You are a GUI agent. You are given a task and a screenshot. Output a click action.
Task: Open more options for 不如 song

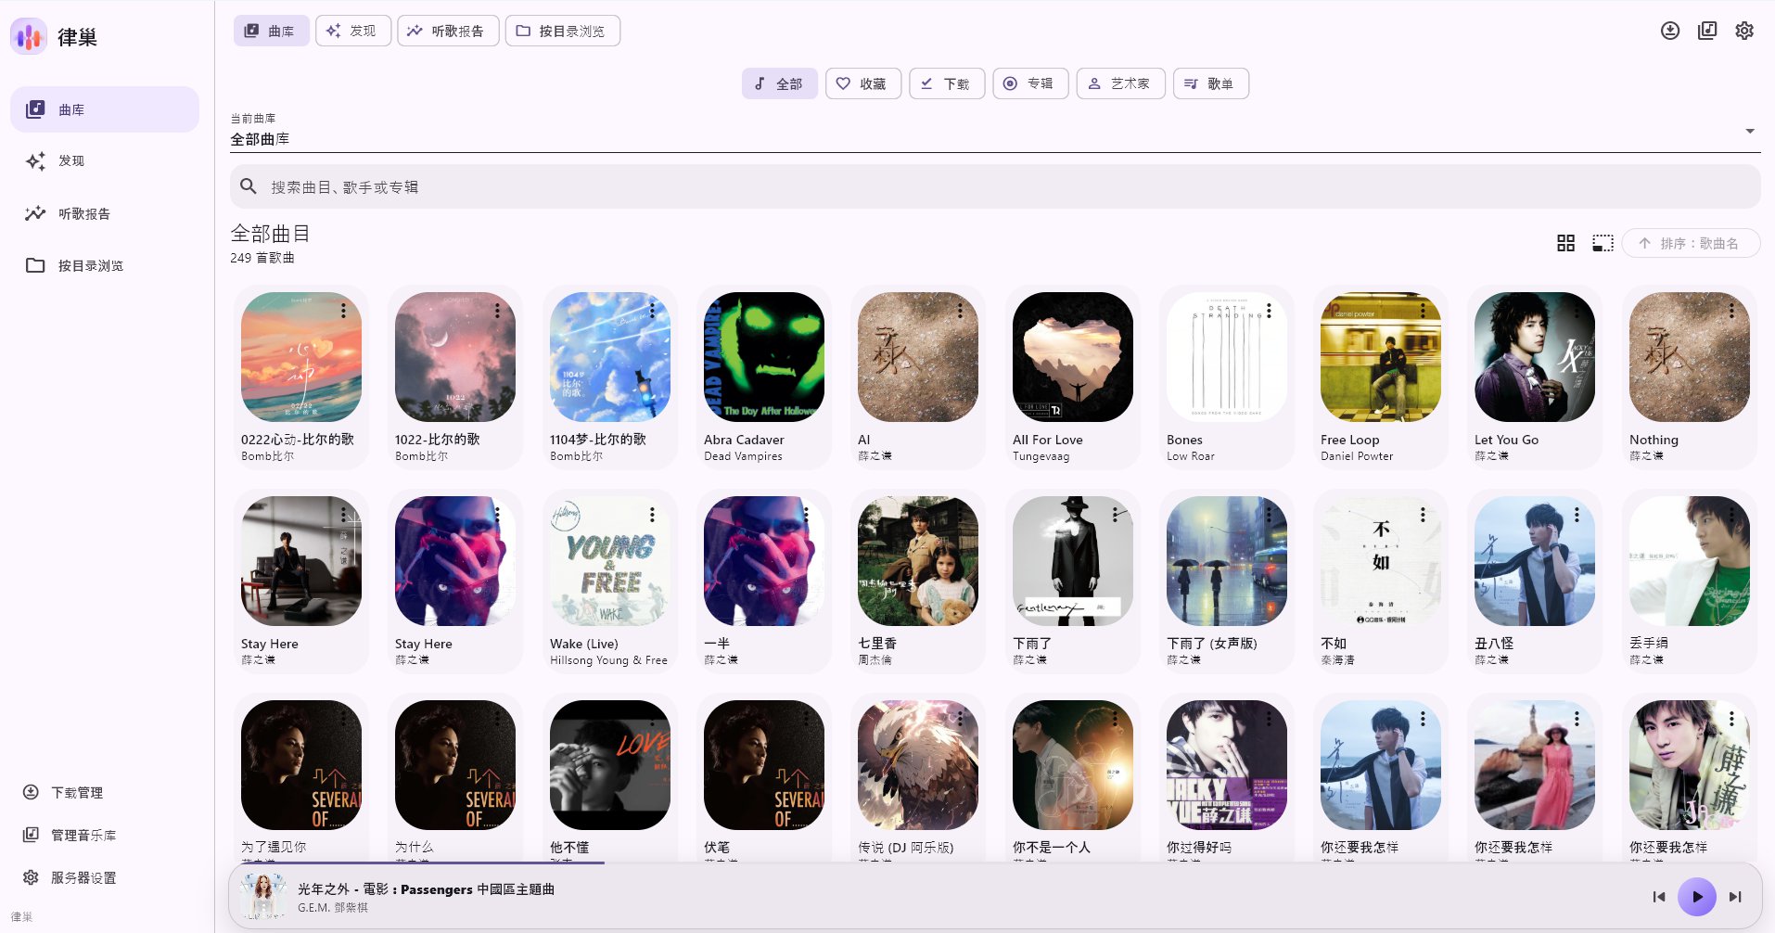tap(1423, 515)
